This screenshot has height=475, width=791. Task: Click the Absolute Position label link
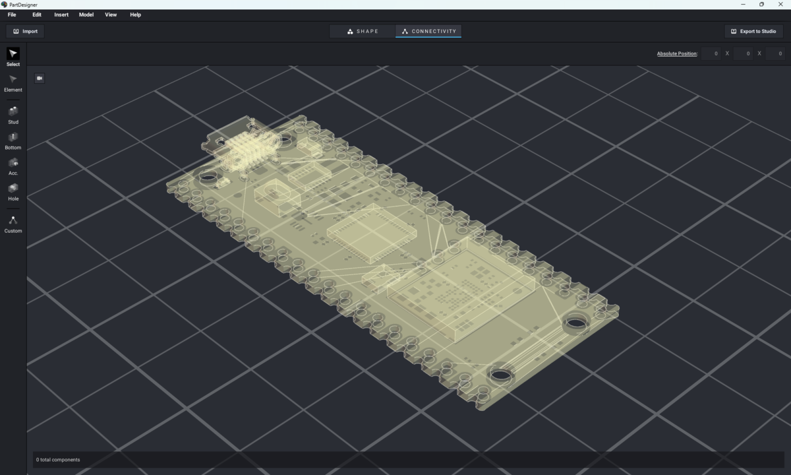tap(677, 53)
